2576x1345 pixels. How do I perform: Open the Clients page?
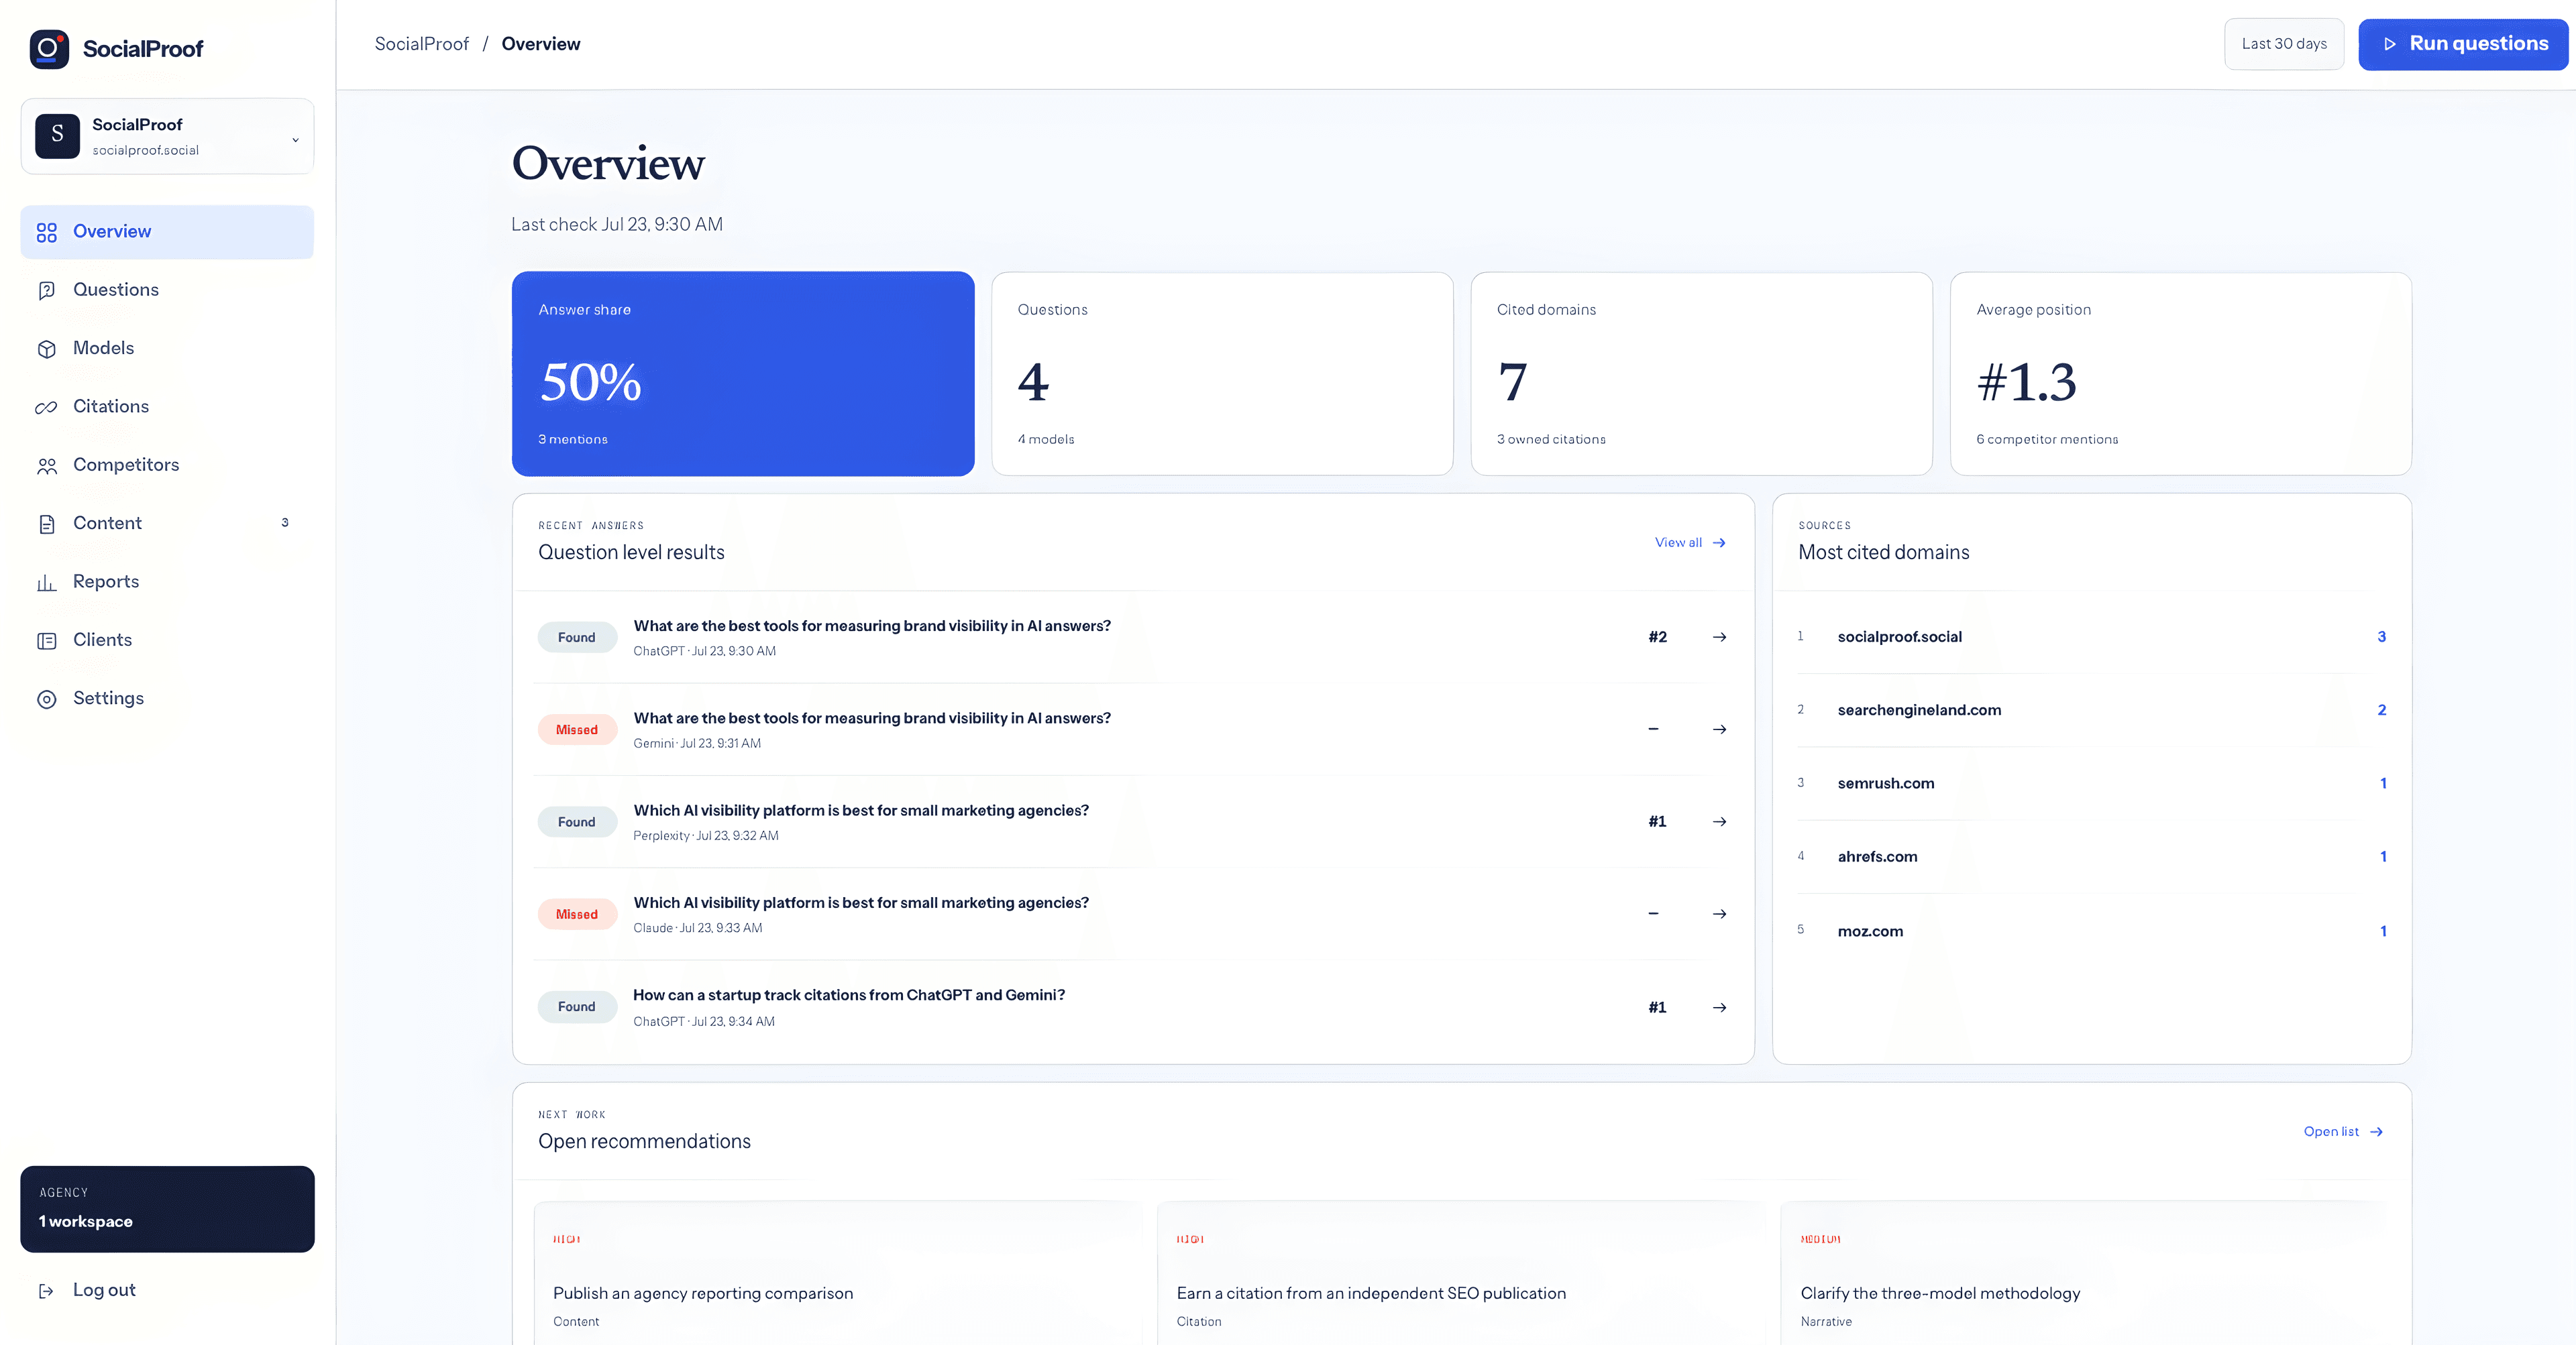point(167,640)
